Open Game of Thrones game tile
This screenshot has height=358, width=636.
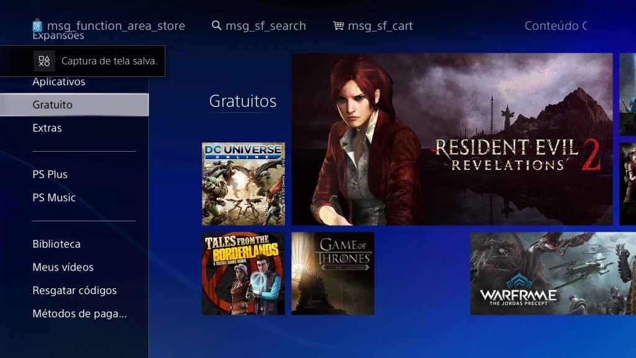(333, 273)
